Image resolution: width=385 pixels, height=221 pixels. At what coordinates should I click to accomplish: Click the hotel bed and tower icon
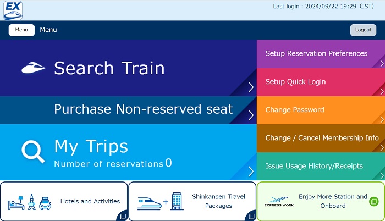(x=30, y=202)
